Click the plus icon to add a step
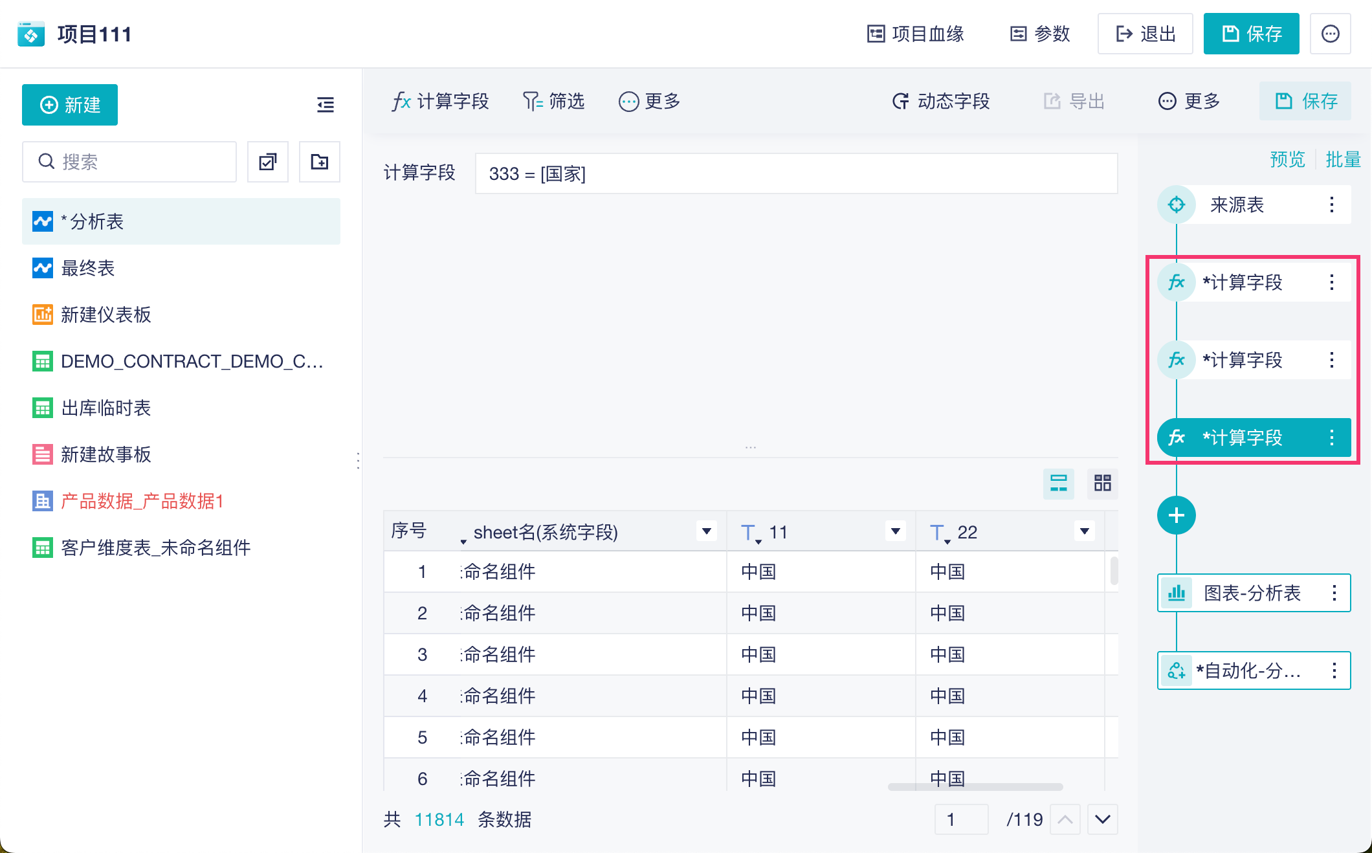This screenshot has height=853, width=1372. 1176,515
